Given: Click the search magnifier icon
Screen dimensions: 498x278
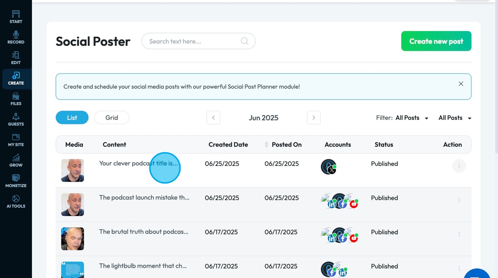Looking at the screenshot, I should point(245,41).
